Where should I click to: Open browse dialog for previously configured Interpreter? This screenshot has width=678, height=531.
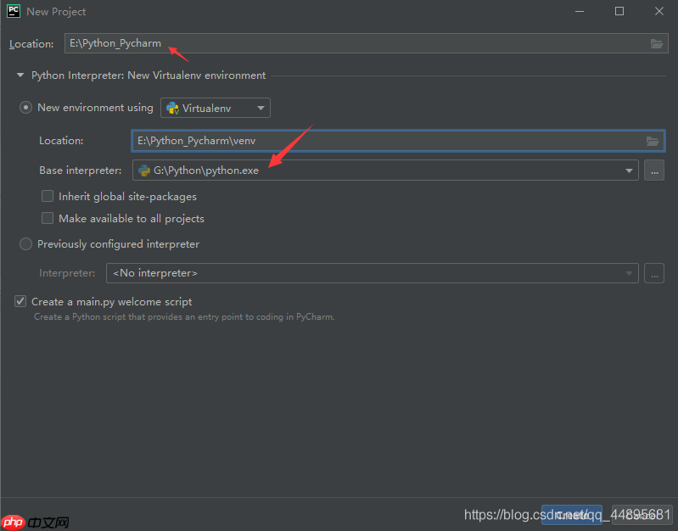coord(654,273)
